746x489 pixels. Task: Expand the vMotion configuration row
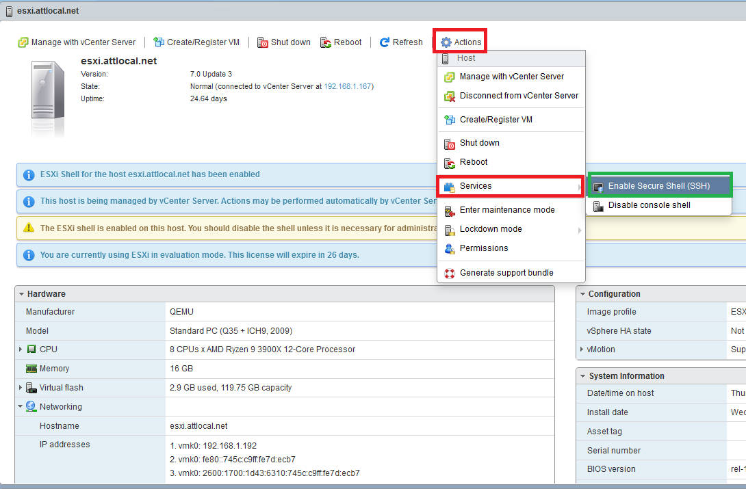coord(582,349)
